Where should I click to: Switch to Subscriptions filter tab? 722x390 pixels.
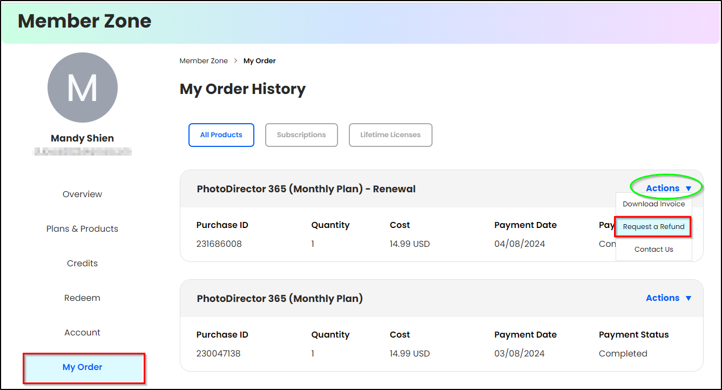pyautogui.click(x=301, y=135)
